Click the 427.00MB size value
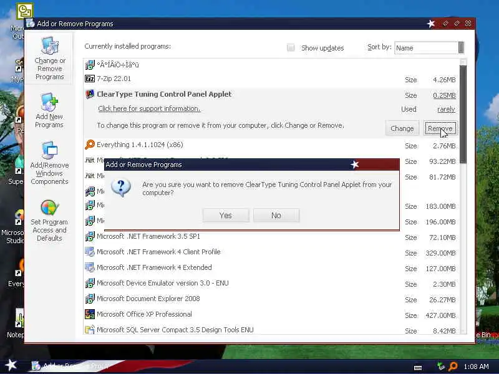499x374 pixels. pos(440,315)
